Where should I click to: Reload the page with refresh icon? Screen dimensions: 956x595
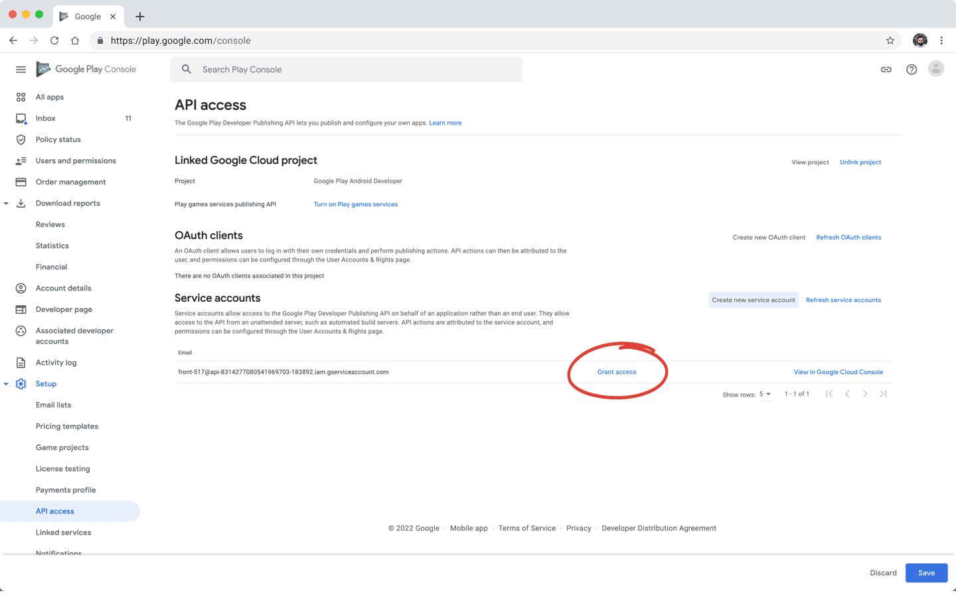click(x=54, y=40)
